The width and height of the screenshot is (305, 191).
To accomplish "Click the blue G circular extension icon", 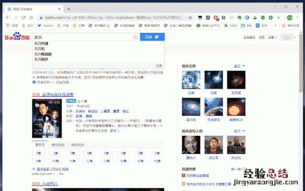I will 247,18.
